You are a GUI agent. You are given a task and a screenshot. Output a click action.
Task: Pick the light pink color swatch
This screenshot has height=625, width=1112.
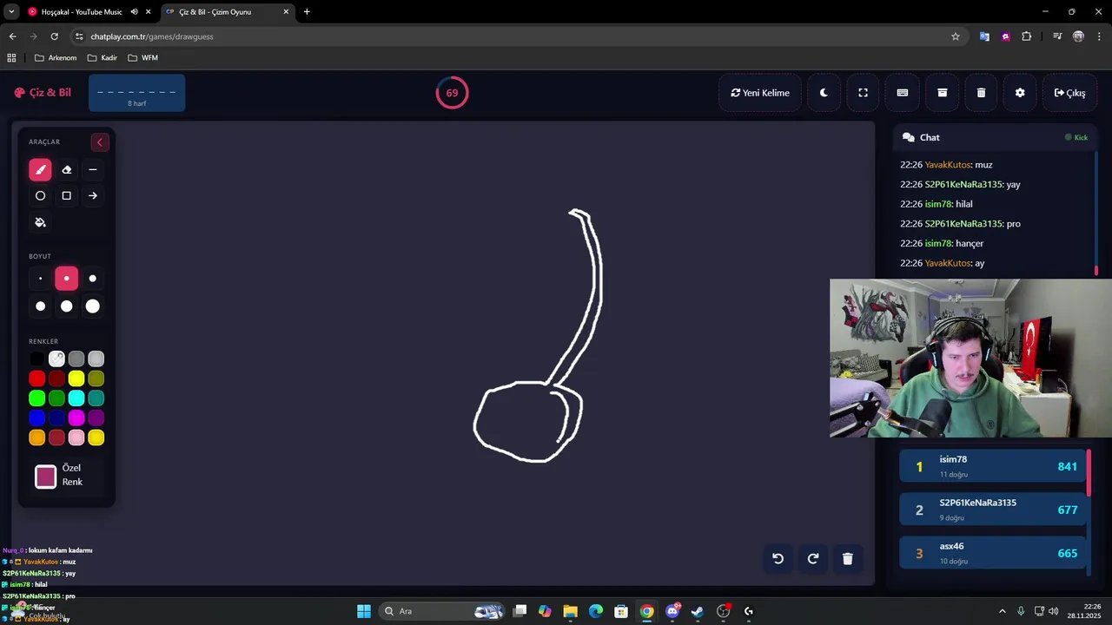click(x=76, y=438)
